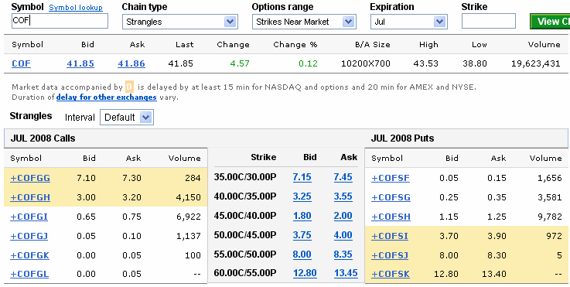Click the Symbol input field containing COF
570x287 pixels.
click(x=60, y=21)
